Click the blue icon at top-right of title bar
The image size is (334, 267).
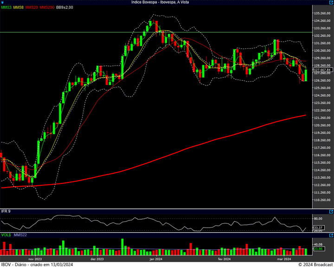point(331,2)
